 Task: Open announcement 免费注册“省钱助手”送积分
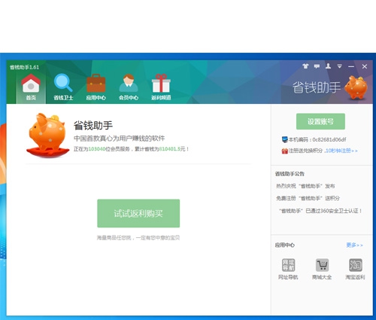point(308,198)
